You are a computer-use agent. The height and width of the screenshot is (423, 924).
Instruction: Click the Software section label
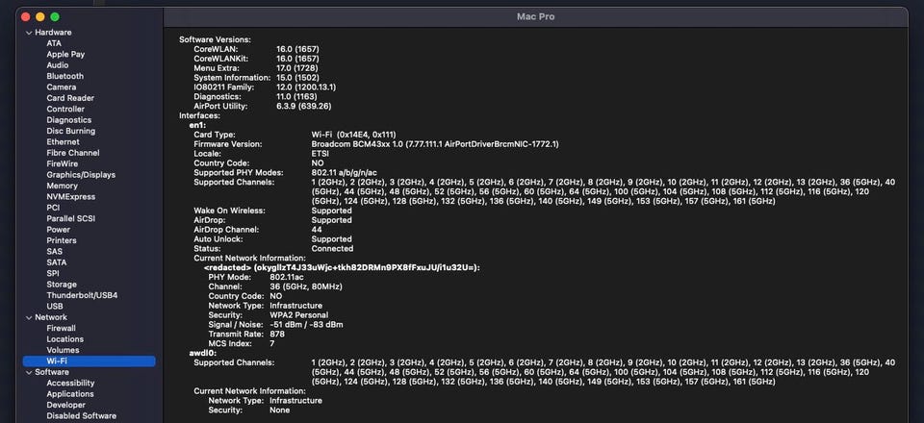click(x=51, y=372)
